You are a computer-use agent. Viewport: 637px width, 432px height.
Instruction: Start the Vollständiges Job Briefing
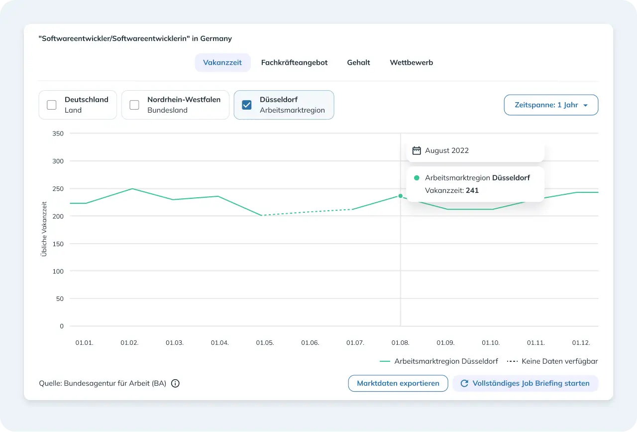(x=525, y=383)
